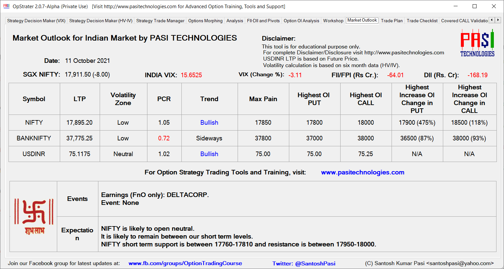The width and height of the screenshot is (504, 269).
Task: Open the Workshop tab
Action: [x=333, y=21]
